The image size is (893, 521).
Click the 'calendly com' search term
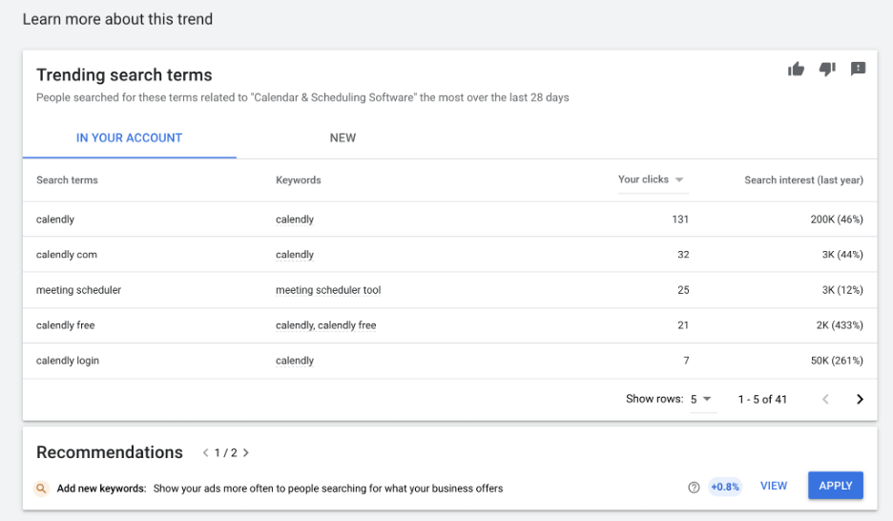67,255
